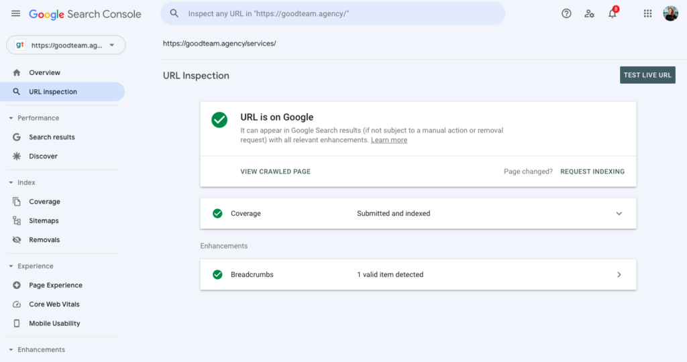Click VIEW CRAWLED PAGE
The height and width of the screenshot is (362, 687).
275,172
